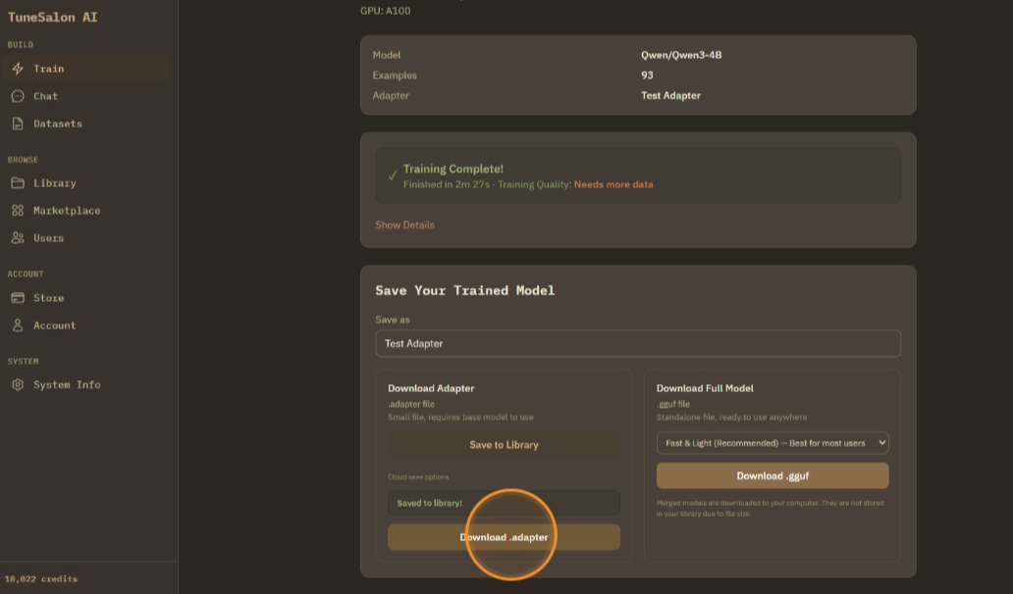1013x594 pixels.
Task: Expand Show Details for training
Action: coord(404,225)
